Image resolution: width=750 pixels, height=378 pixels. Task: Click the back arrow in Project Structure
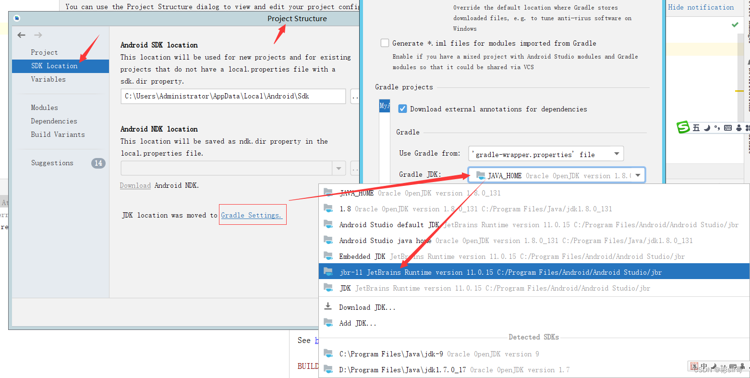pos(21,35)
